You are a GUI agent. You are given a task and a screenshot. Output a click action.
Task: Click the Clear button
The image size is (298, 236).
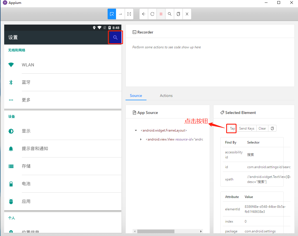pyautogui.click(x=262, y=128)
